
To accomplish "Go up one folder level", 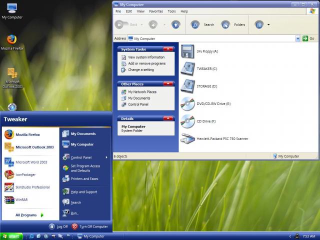I will (175, 25).
